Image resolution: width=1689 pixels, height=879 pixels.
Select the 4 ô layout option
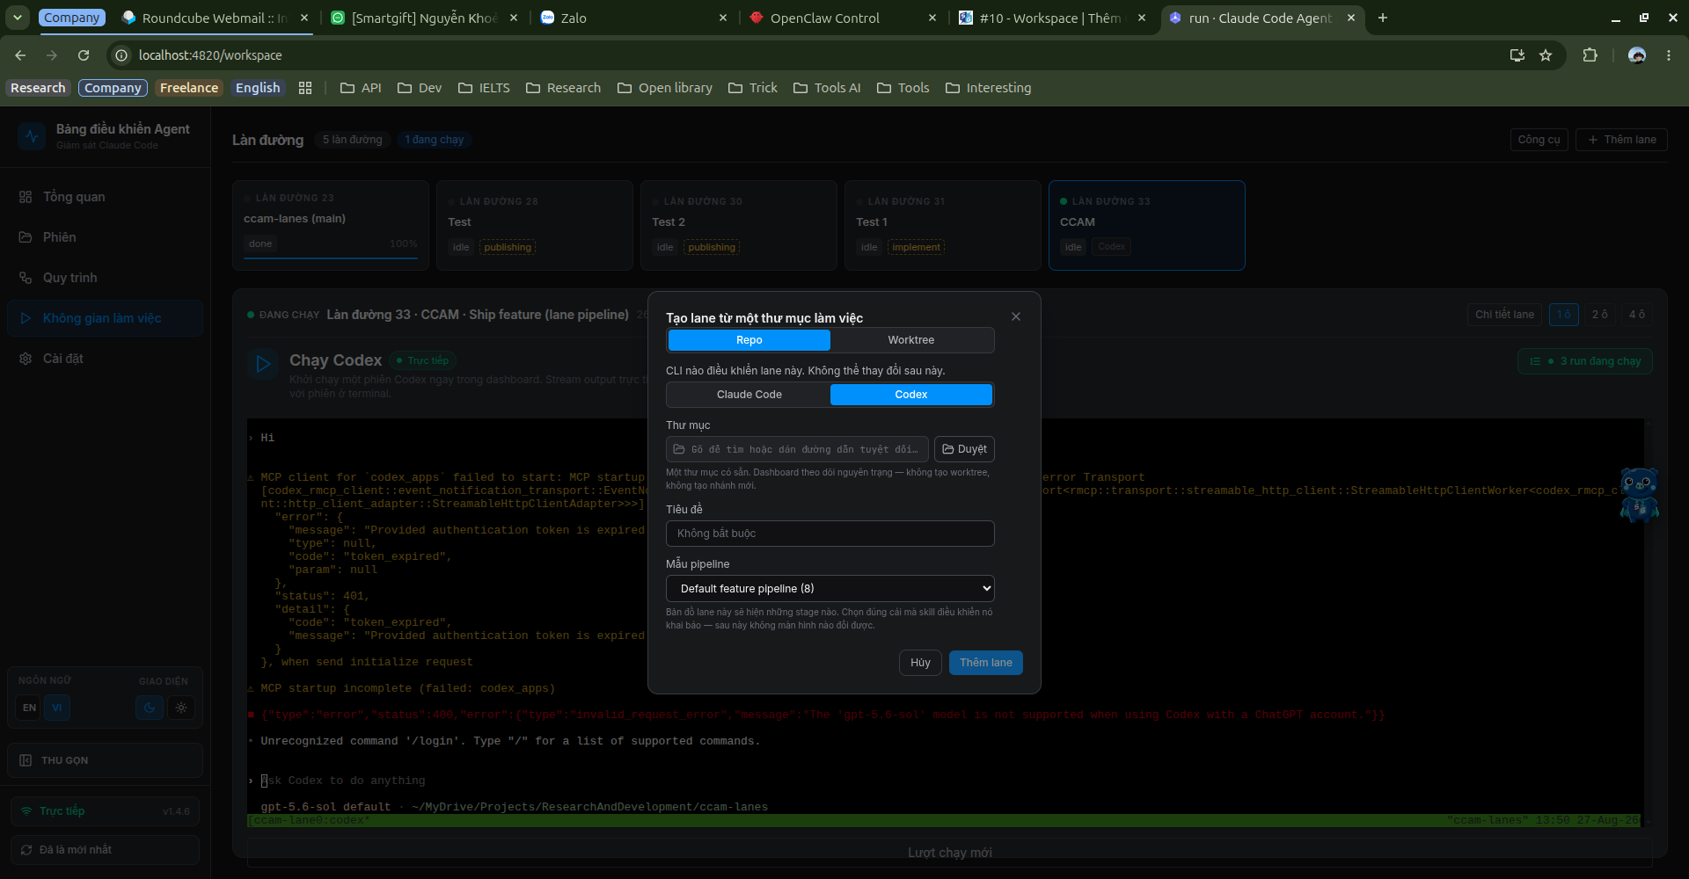pos(1636,315)
